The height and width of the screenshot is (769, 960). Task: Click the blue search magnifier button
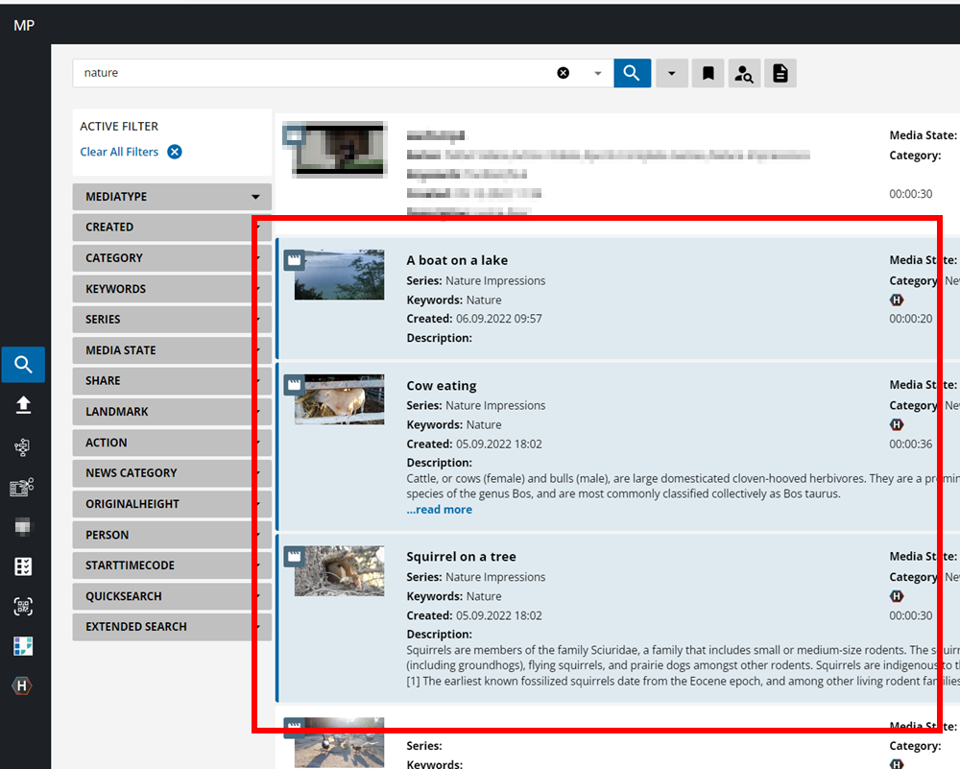tap(632, 73)
